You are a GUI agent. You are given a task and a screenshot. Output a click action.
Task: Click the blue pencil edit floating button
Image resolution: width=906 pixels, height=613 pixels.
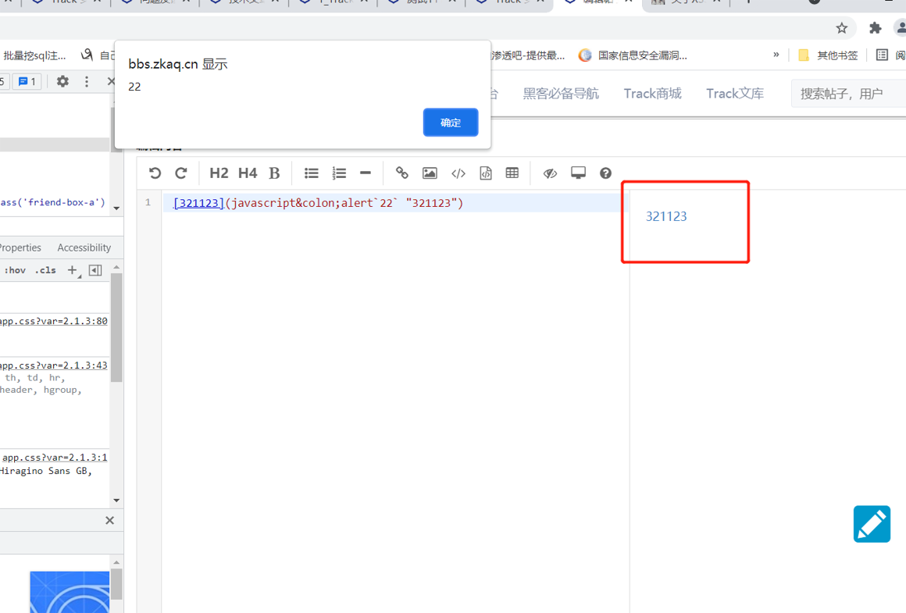[x=872, y=524]
